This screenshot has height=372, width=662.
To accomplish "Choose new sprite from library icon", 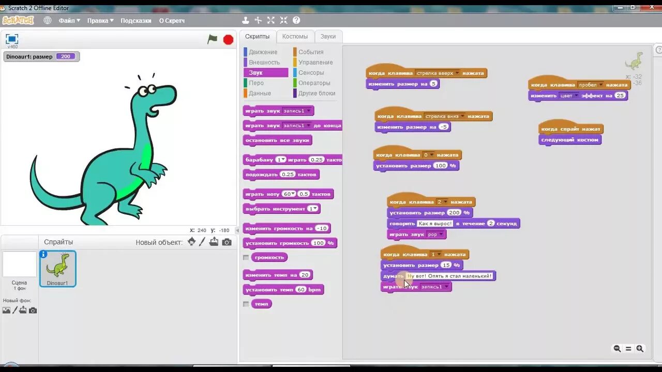I will (191, 242).
